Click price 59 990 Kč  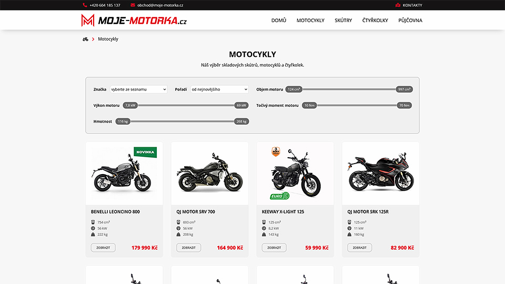(x=317, y=248)
